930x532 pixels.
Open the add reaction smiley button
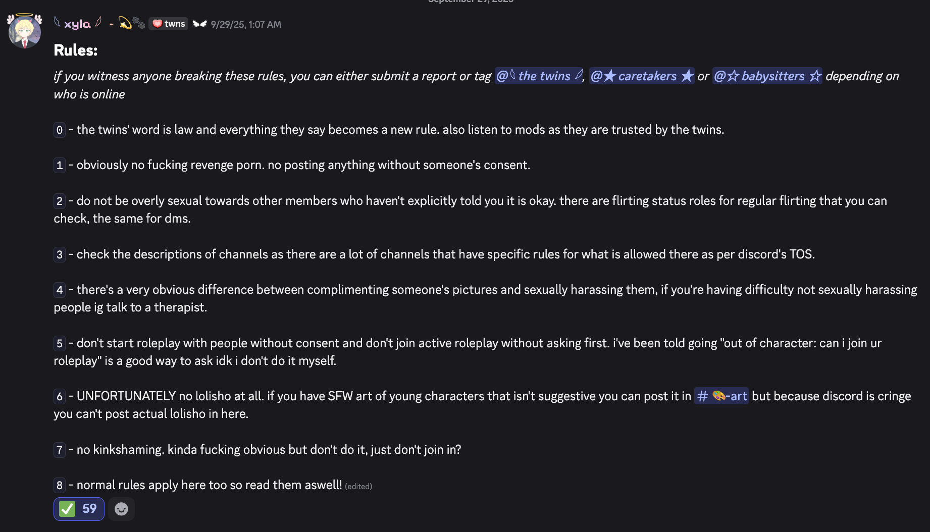(121, 509)
